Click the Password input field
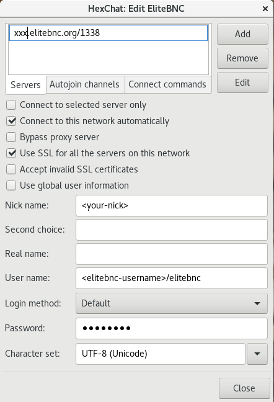Image resolution: width=274 pixels, height=402 pixels. click(172, 328)
